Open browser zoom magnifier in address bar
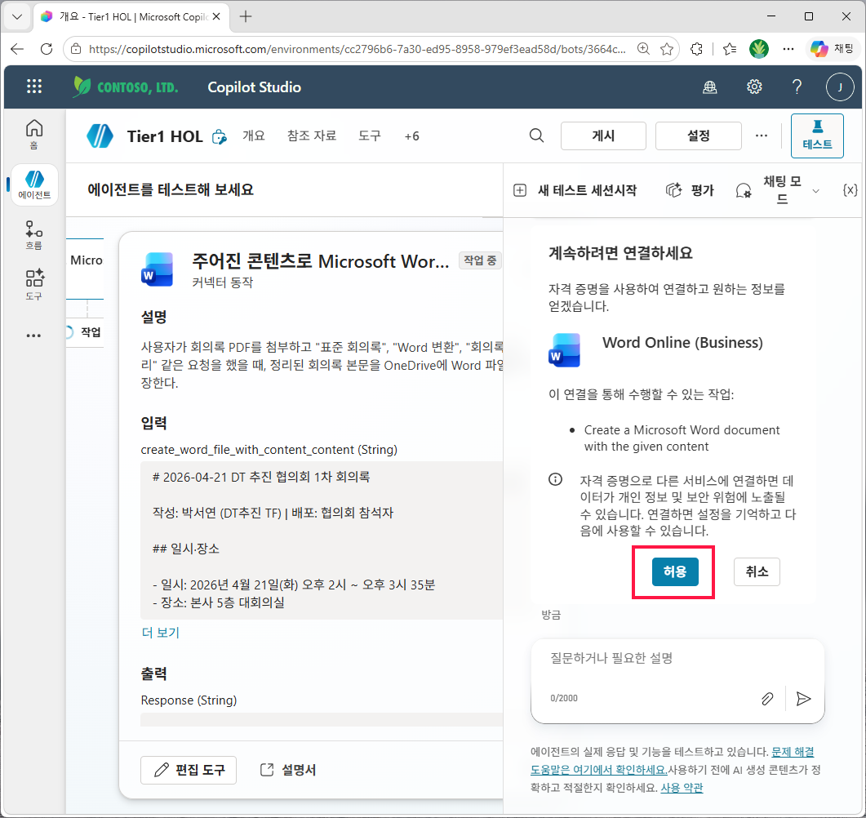The height and width of the screenshot is (818, 866). 643,49
